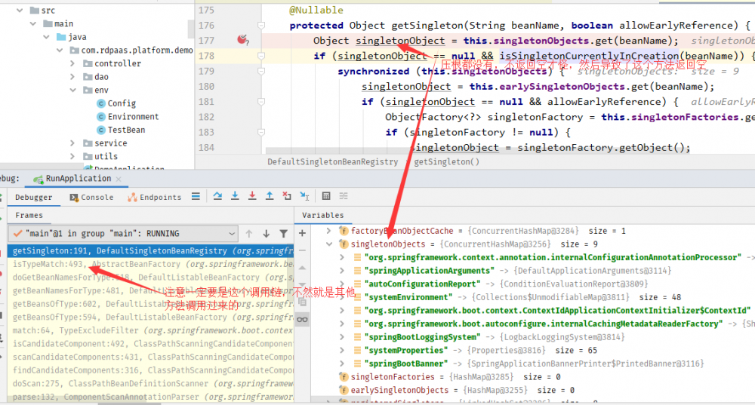The image size is (755, 405).
Task: Close the RunApplication debug tab
Action: click(x=119, y=179)
